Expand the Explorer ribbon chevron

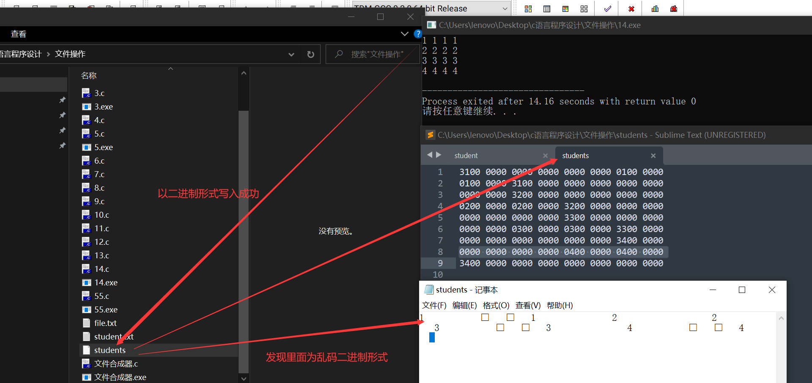[404, 34]
